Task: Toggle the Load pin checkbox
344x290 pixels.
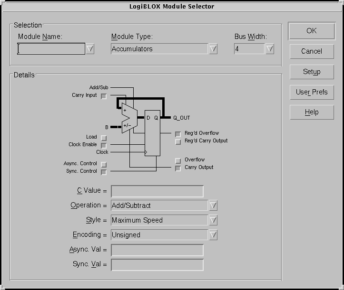Action: pos(104,138)
